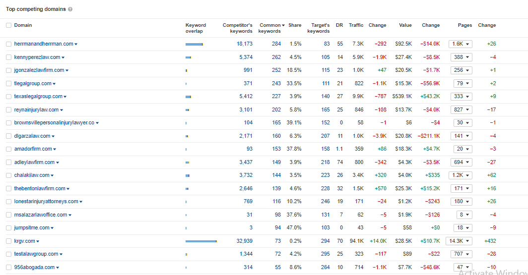Sort by Traffic column header
The image size is (528, 275).
pos(356,25)
